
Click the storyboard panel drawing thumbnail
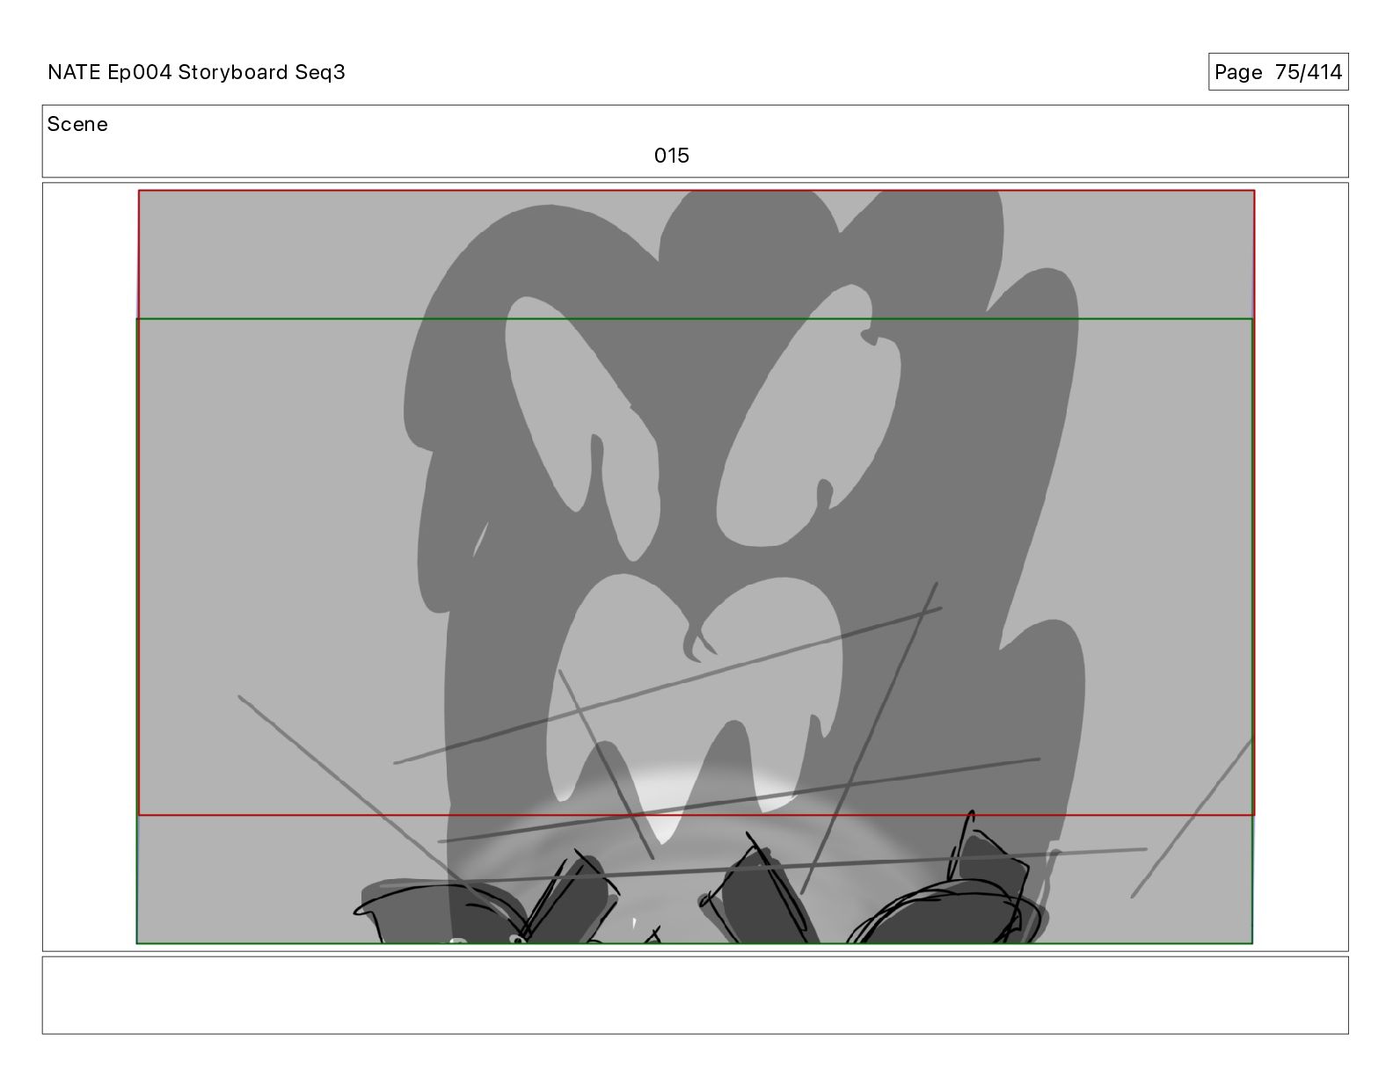[696, 567]
